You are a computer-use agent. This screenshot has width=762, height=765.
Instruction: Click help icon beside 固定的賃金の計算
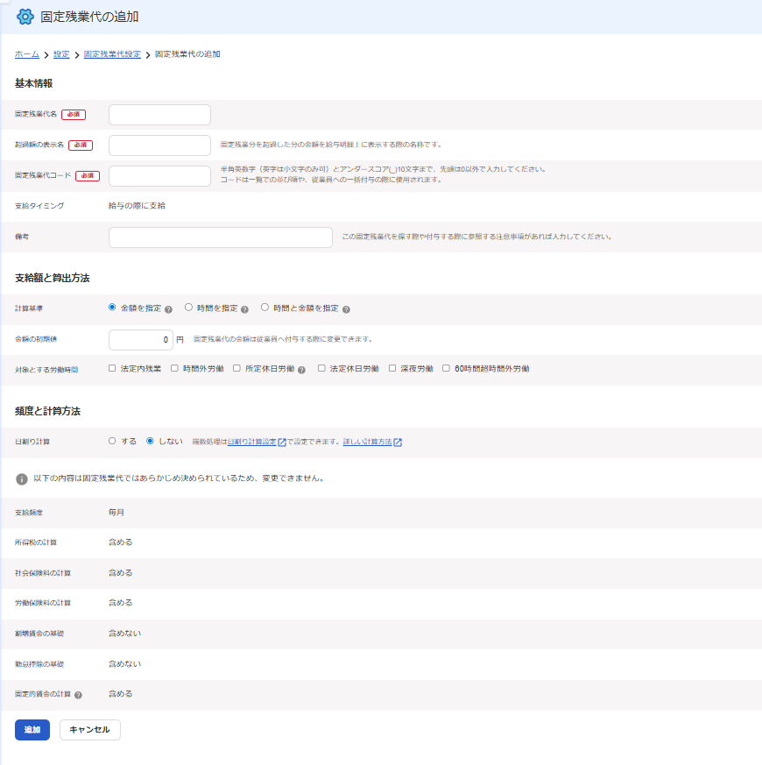78,695
